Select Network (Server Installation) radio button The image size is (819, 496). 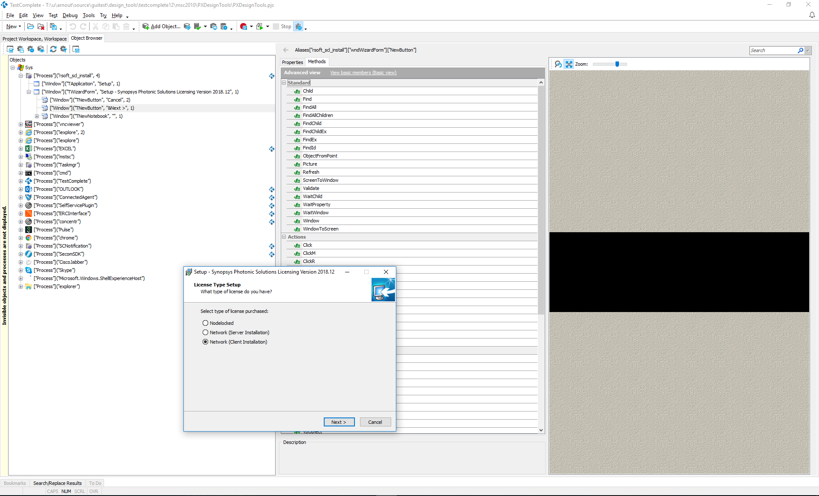coord(205,333)
